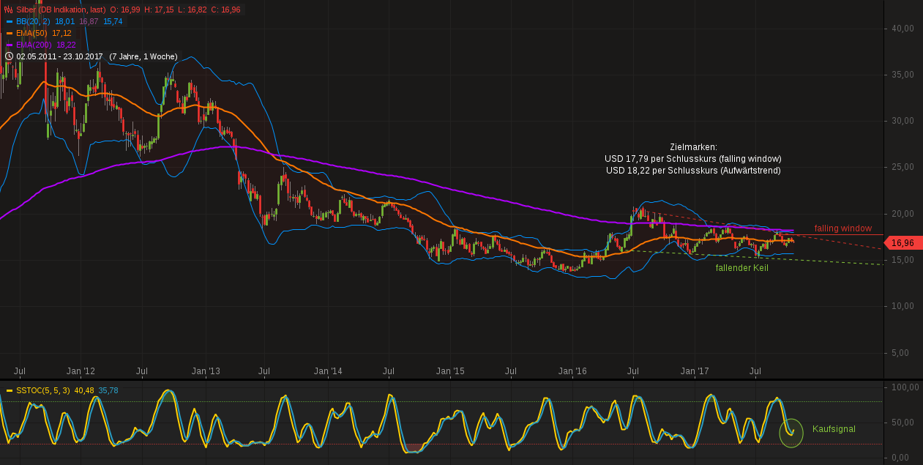
Task: Click the Zielmarken target price text block
Action: click(x=692, y=159)
